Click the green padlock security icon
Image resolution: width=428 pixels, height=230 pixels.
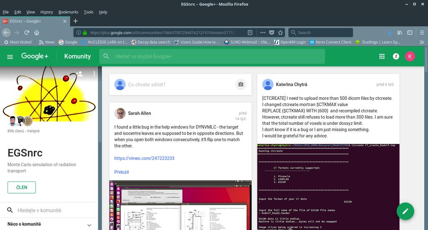85,33
